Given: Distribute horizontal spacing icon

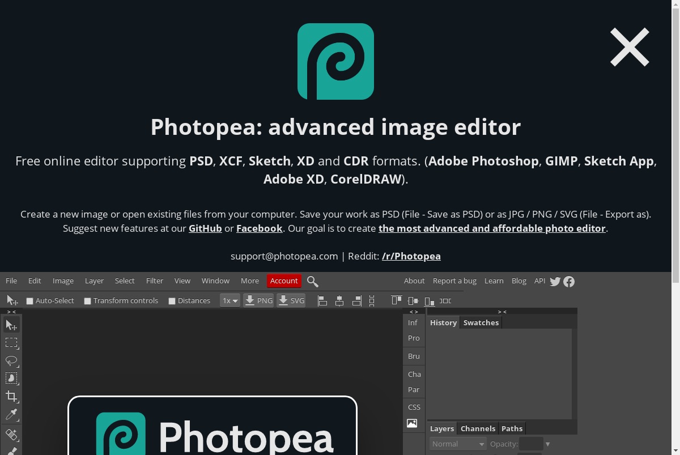Looking at the screenshot, I should click(446, 301).
